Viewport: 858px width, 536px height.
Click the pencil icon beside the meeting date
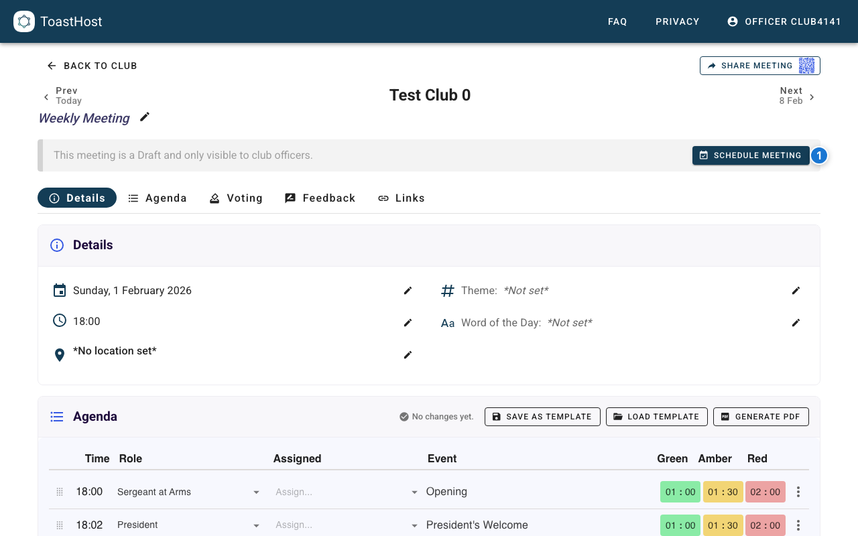(408, 290)
